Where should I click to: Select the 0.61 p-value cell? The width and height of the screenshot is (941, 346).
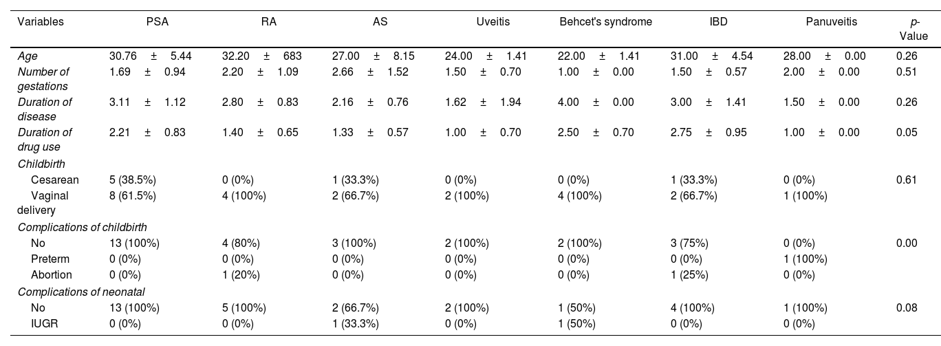click(906, 180)
